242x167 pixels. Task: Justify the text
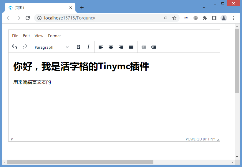coord(131,47)
